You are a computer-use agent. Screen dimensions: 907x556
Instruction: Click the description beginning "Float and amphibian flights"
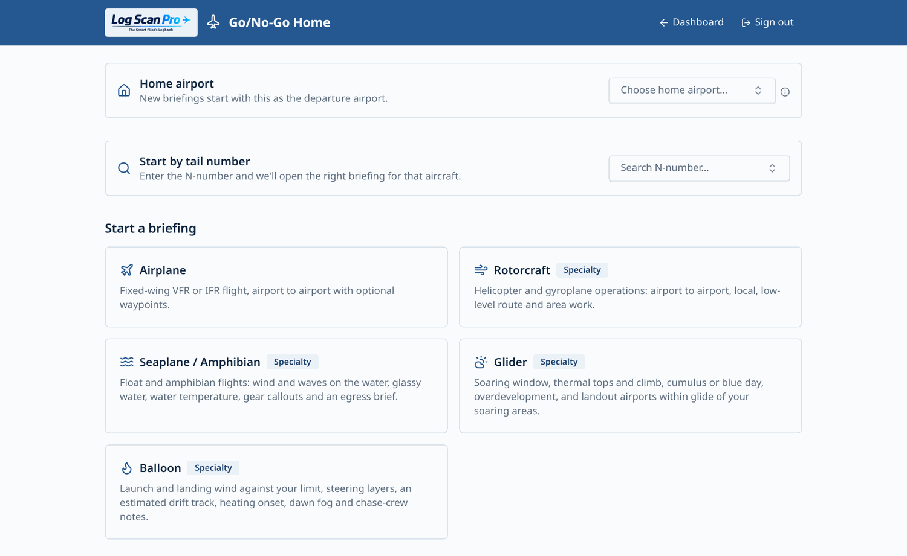pyautogui.click(x=270, y=389)
